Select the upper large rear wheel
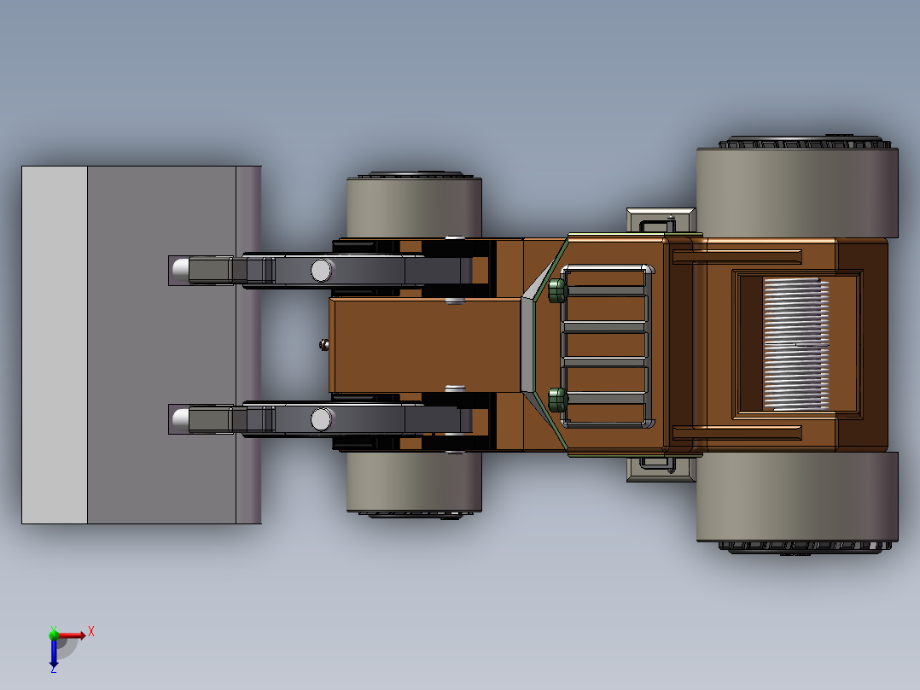920x690 pixels. (x=797, y=188)
